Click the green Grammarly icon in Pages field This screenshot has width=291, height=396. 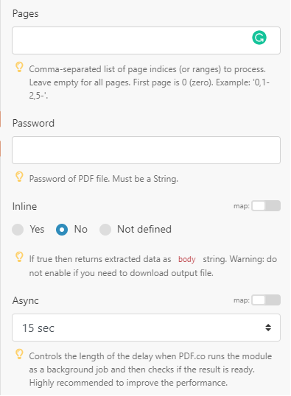coord(259,38)
